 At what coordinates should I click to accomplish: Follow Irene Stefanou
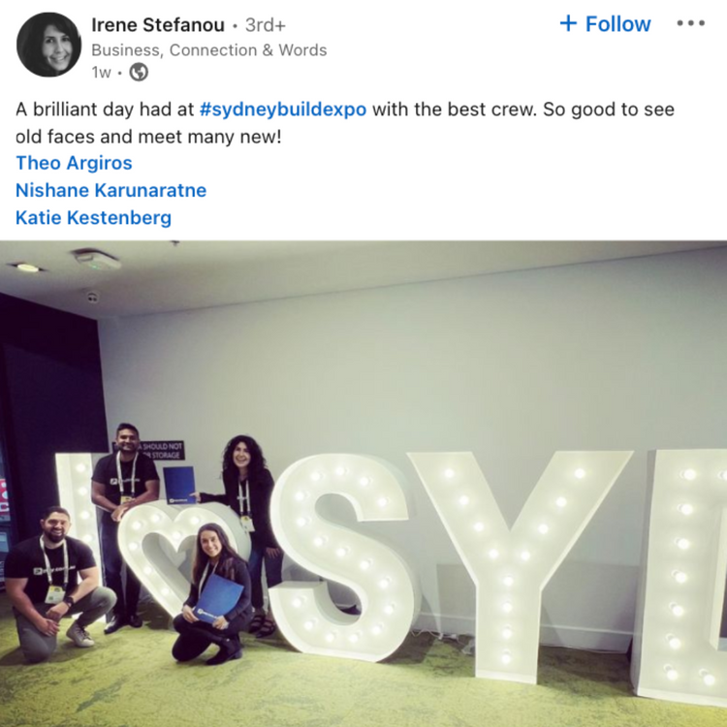click(606, 23)
